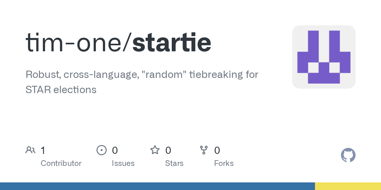
Task: Click the purple identicon avatar
Action: (324, 57)
